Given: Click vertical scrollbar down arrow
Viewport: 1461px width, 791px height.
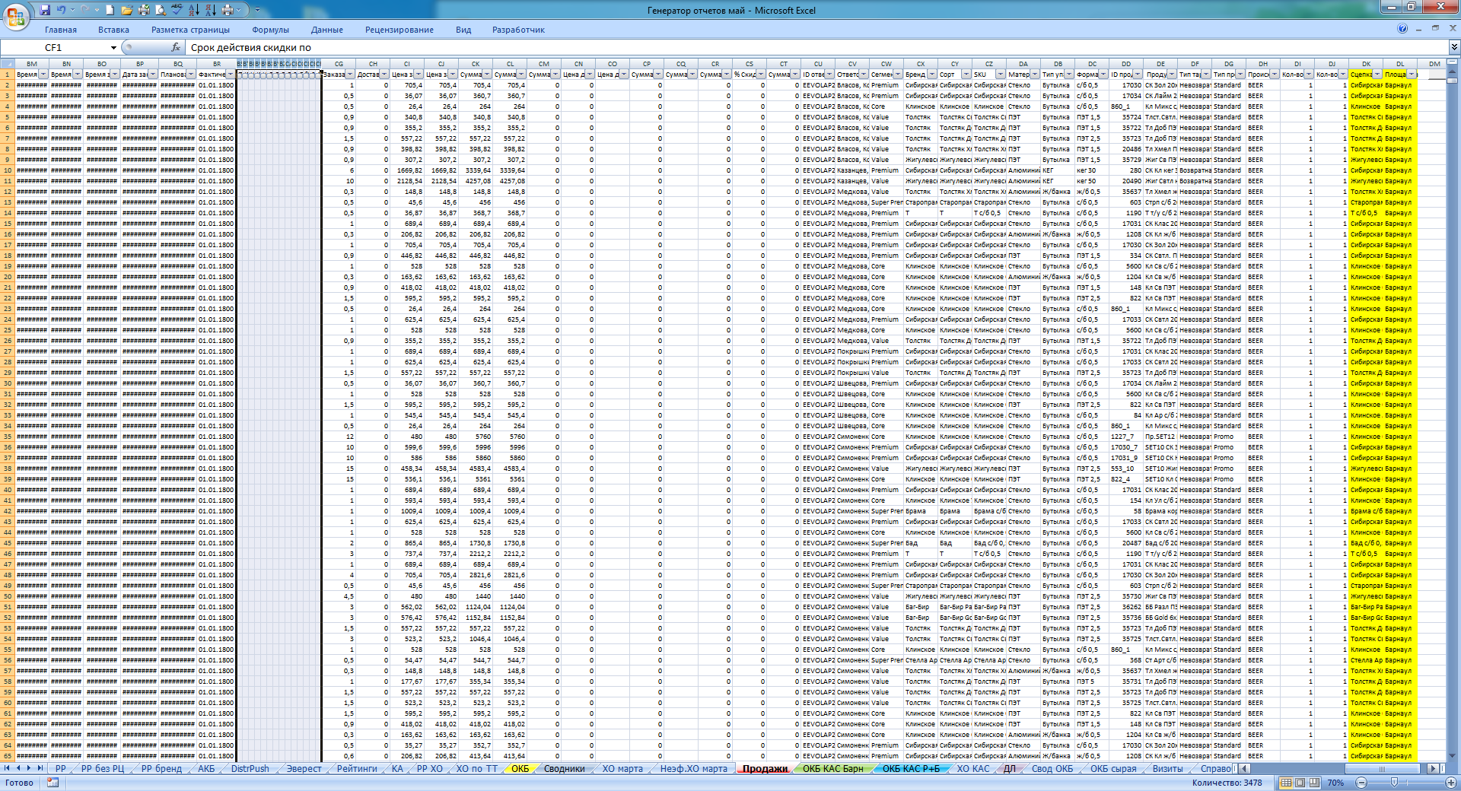Looking at the screenshot, I should click(1451, 756).
